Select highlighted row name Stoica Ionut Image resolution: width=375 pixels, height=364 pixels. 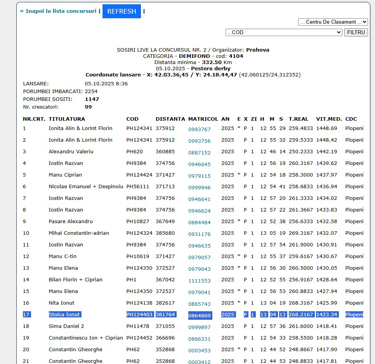coord(64,315)
